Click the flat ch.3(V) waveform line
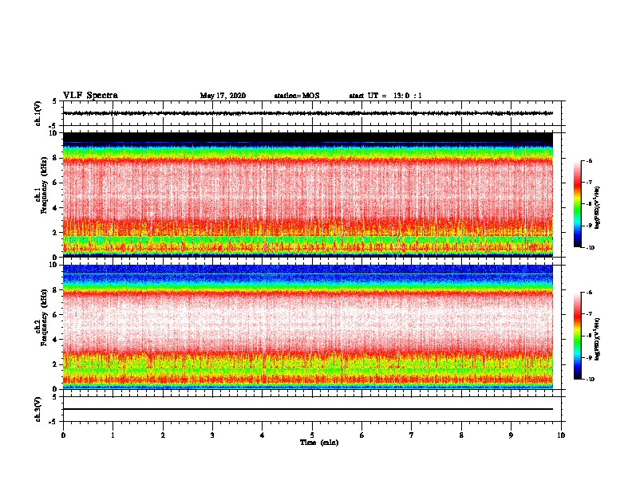632x488 pixels. pyautogui.click(x=308, y=409)
